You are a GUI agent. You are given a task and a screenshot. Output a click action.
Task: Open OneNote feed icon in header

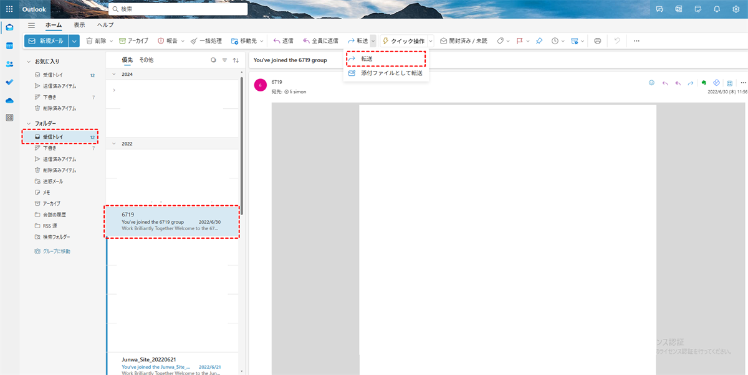pos(679,9)
